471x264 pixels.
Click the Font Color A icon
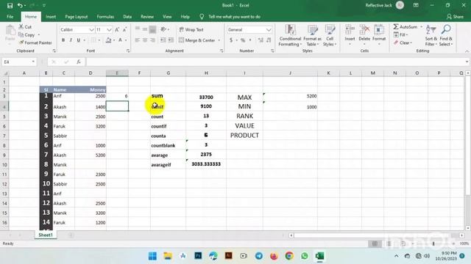click(120, 40)
